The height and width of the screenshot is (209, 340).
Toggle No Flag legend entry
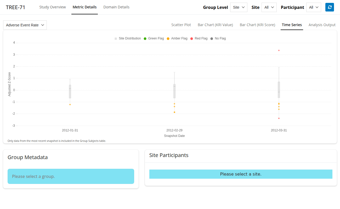218,38
